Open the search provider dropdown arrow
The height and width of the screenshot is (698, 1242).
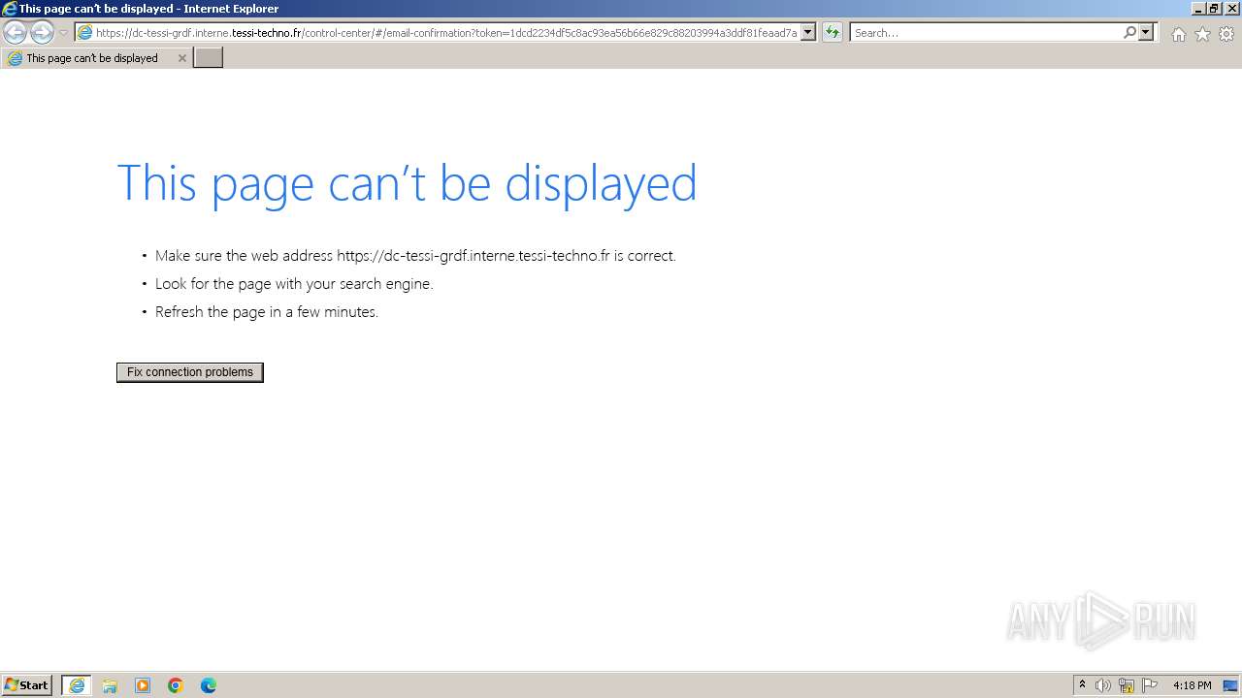(x=1146, y=32)
